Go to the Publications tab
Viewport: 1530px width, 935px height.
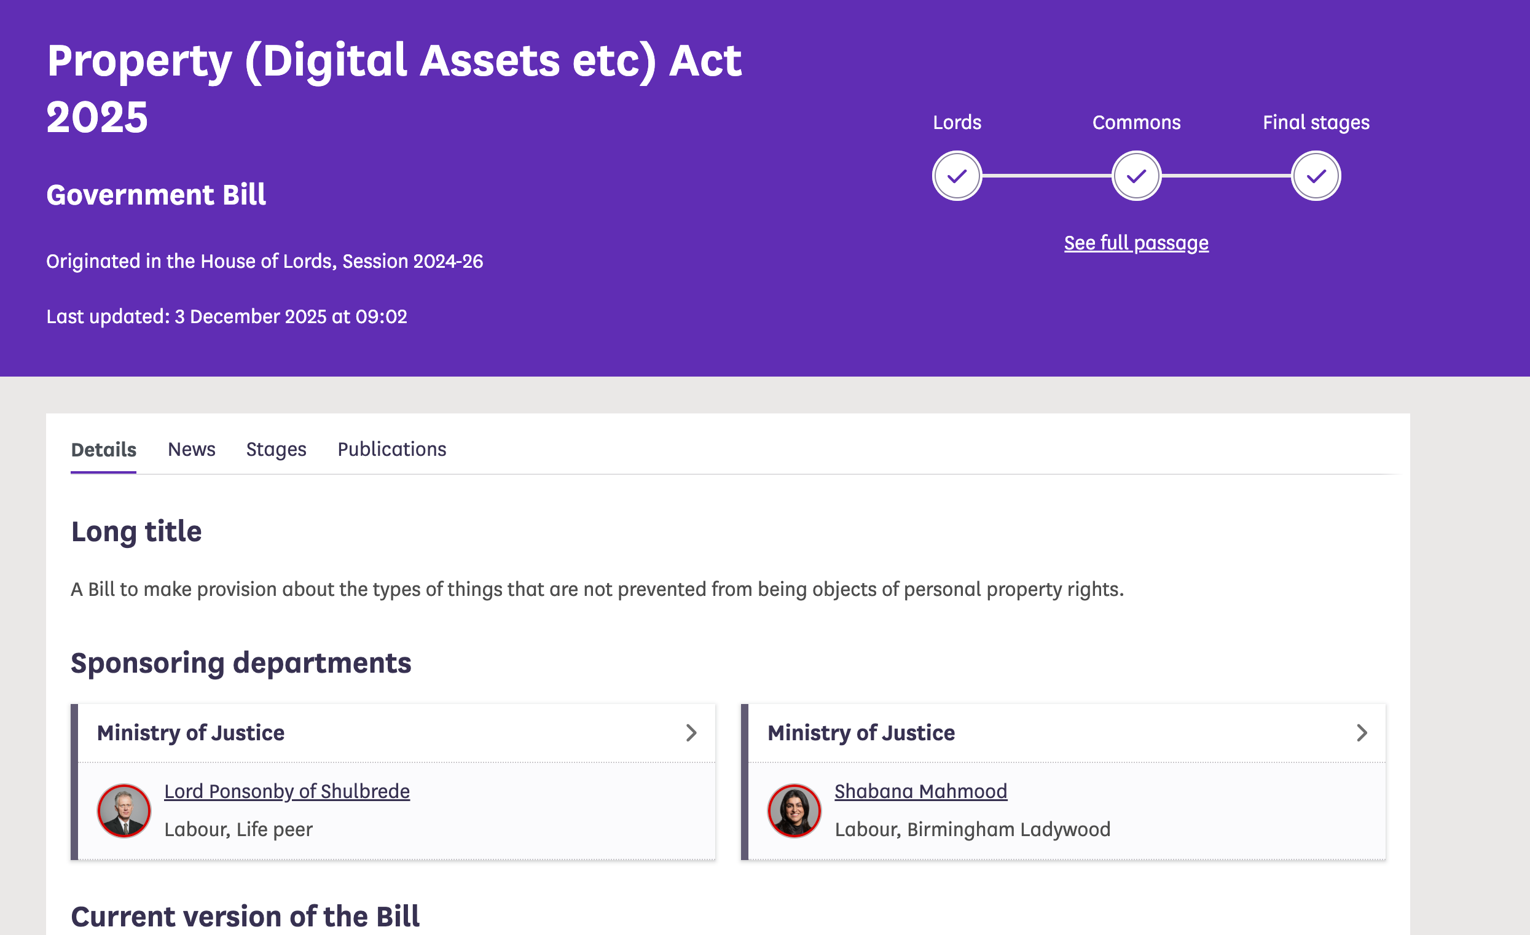click(391, 449)
